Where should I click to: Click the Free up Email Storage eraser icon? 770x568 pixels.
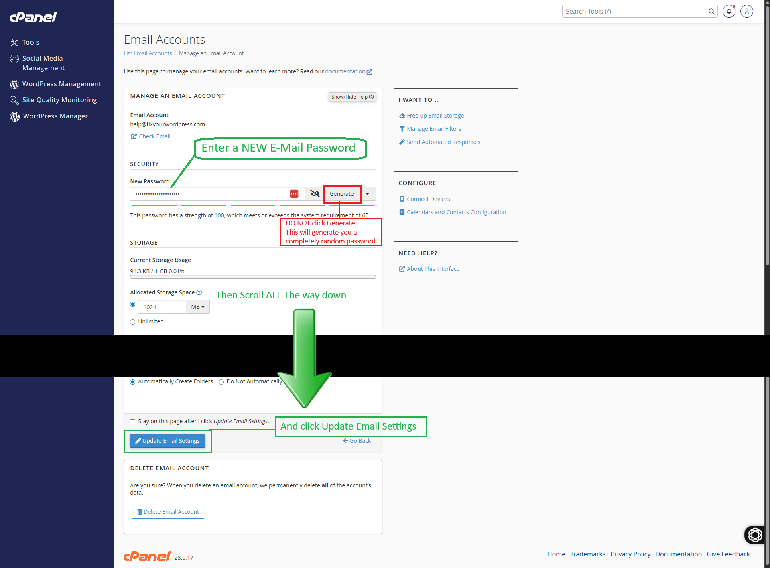pos(402,116)
